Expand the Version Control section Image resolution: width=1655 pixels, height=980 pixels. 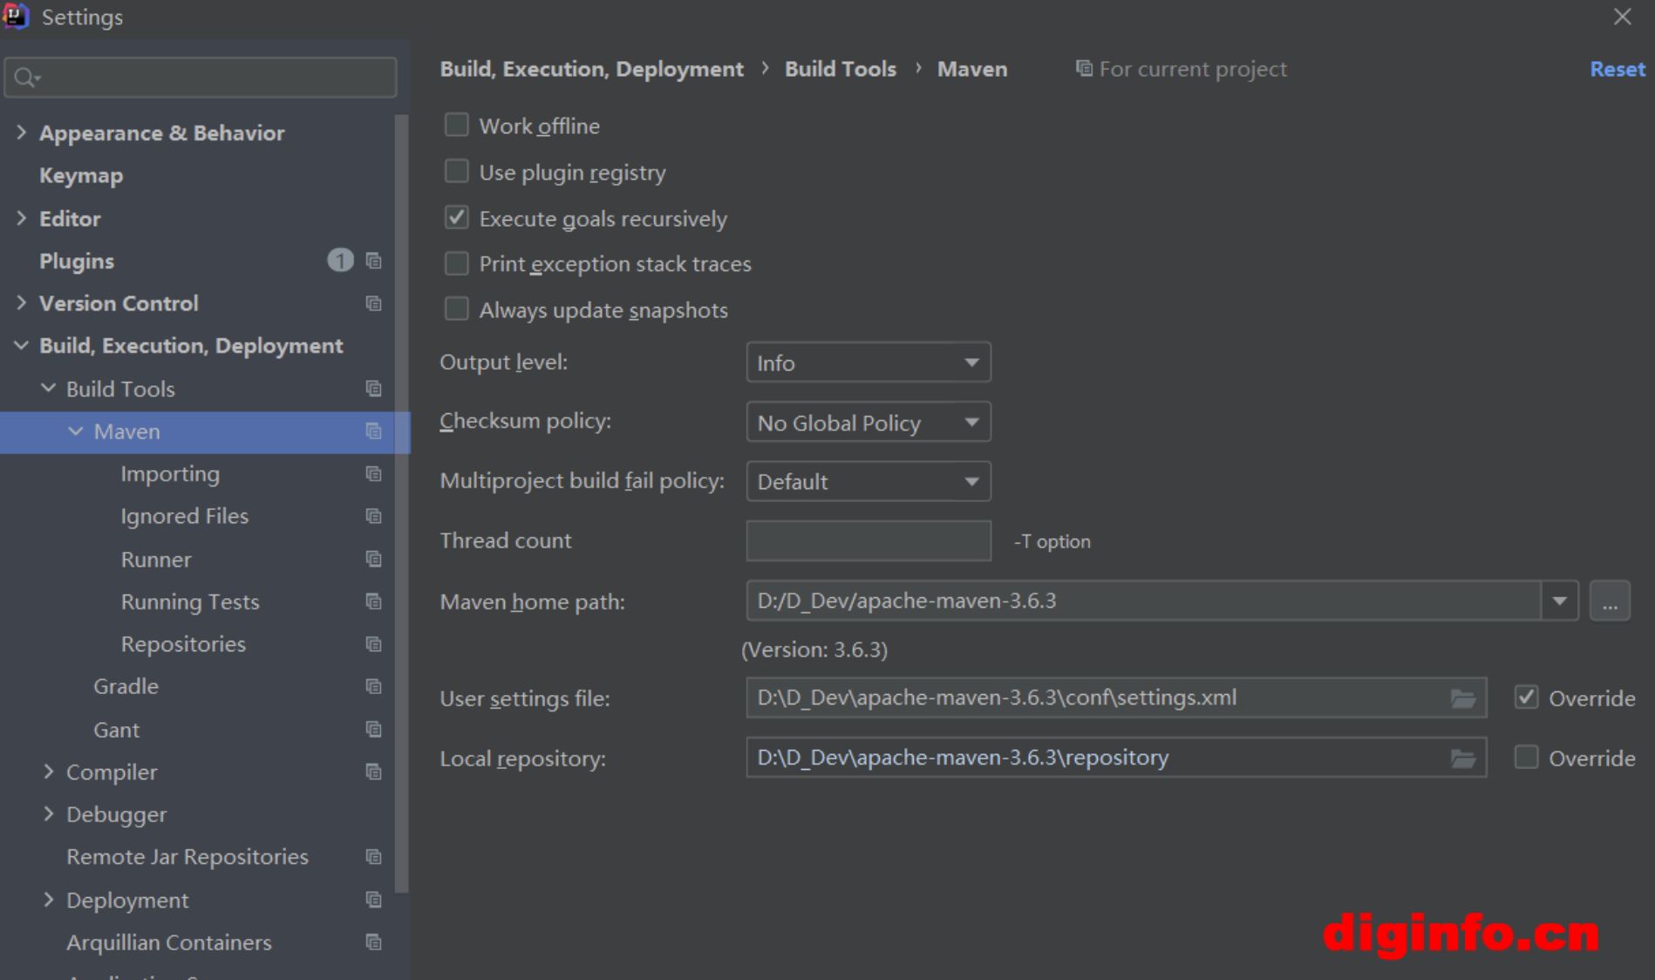(22, 303)
